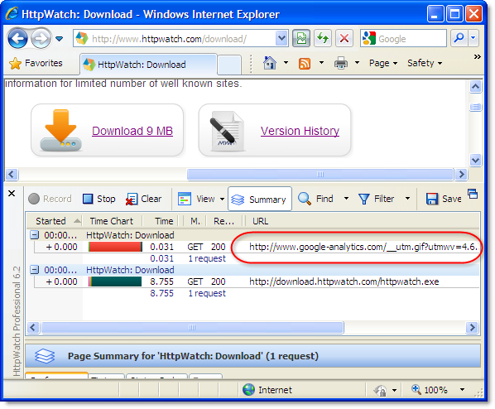Stop recording in HttpWatch

click(x=99, y=199)
